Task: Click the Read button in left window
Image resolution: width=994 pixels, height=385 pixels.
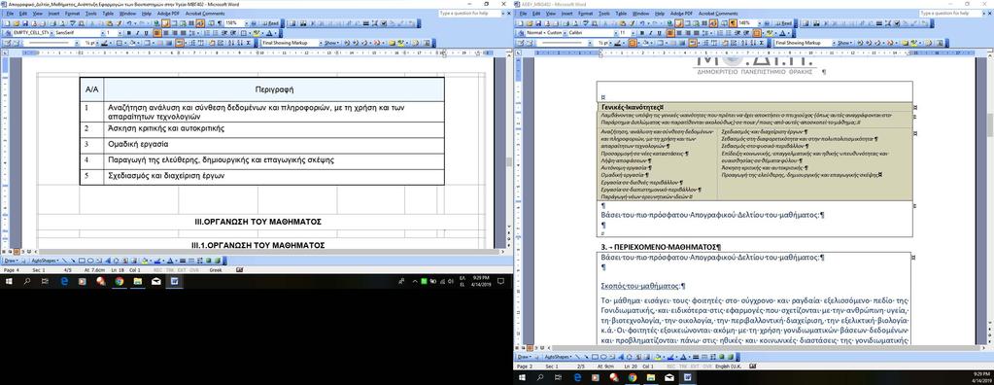Action: 271,23
